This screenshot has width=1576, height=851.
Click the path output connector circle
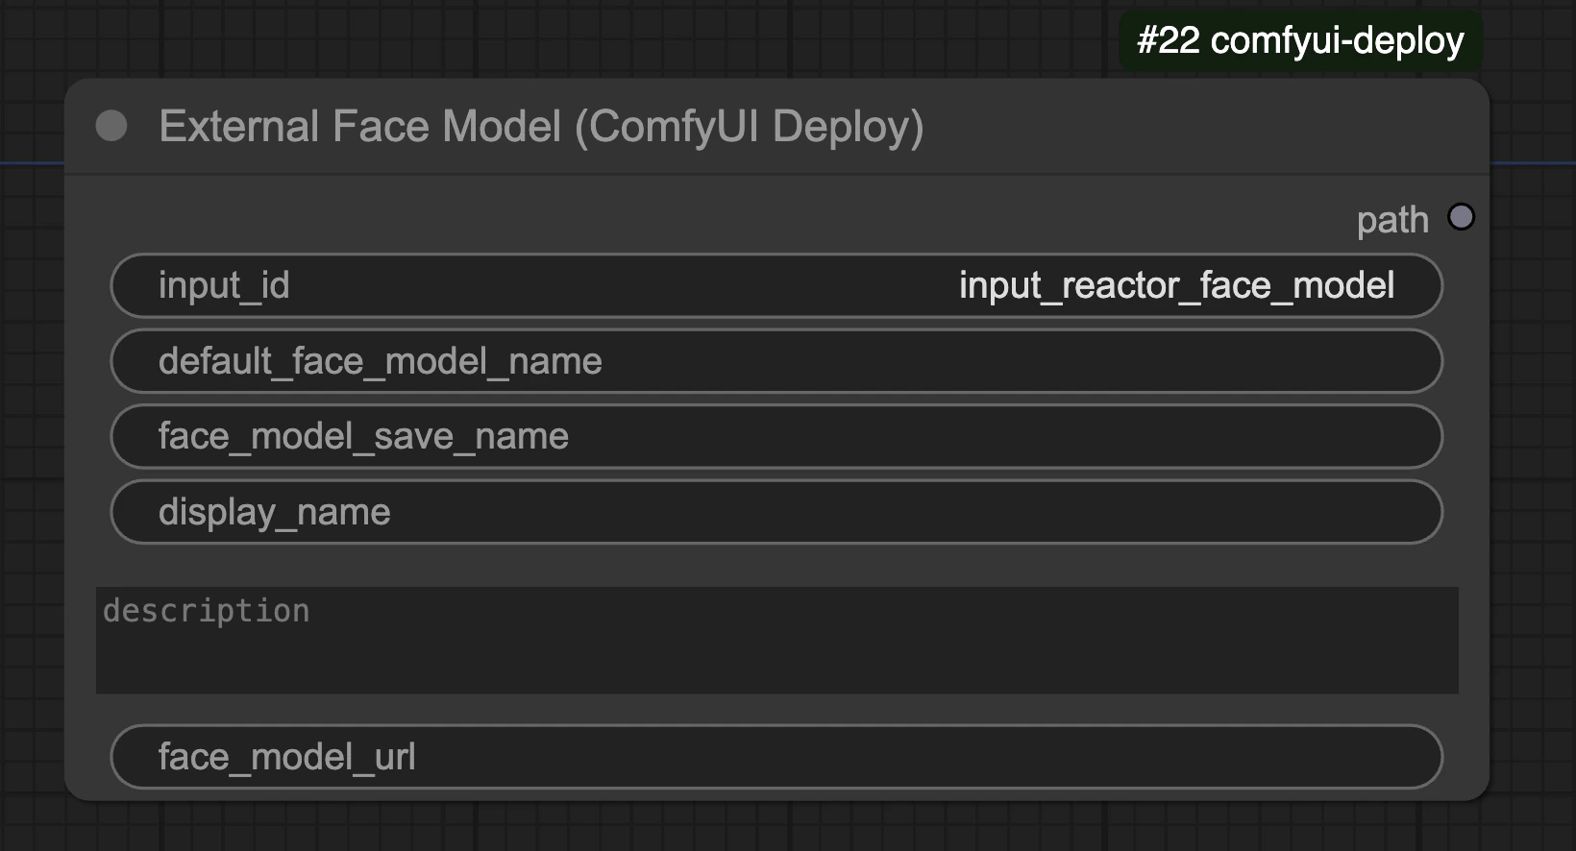[1462, 218]
